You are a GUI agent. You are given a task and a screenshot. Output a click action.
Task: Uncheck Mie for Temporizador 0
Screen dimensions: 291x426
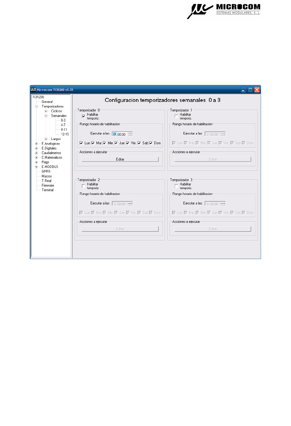click(104, 143)
